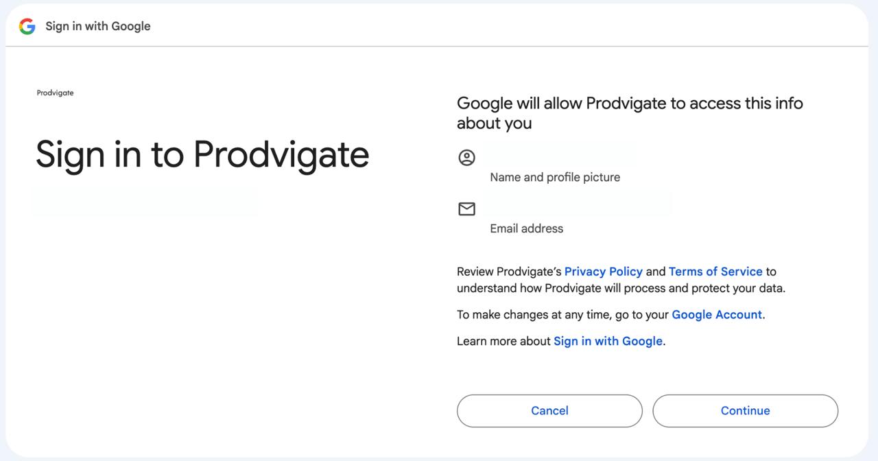Image resolution: width=878 pixels, height=461 pixels.
Task: Cancel the sign-in to Prodvigate
Action: point(549,410)
